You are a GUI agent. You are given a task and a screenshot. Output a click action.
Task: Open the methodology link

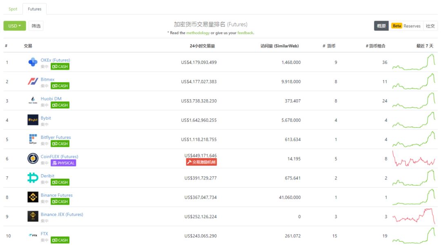click(x=198, y=33)
